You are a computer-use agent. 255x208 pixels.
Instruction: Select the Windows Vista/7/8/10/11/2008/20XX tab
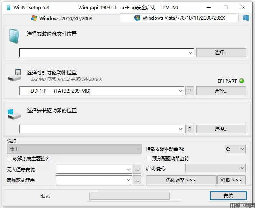pyautogui.click(x=179, y=18)
